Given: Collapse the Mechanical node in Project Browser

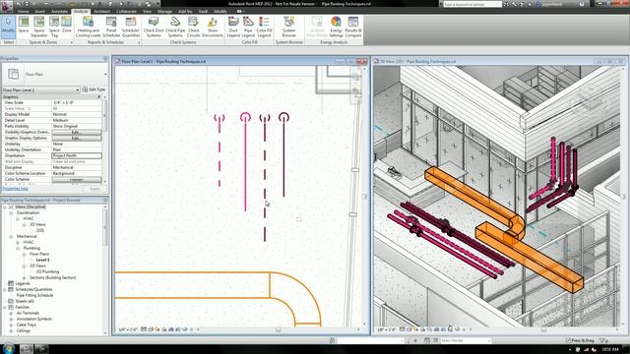Looking at the screenshot, I should pos(11,236).
